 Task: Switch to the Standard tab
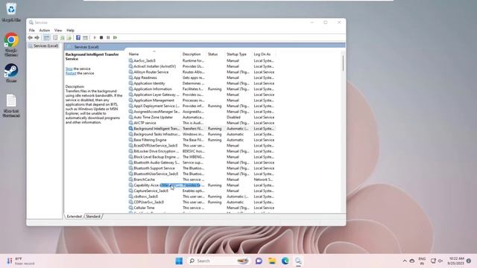pos(93,217)
